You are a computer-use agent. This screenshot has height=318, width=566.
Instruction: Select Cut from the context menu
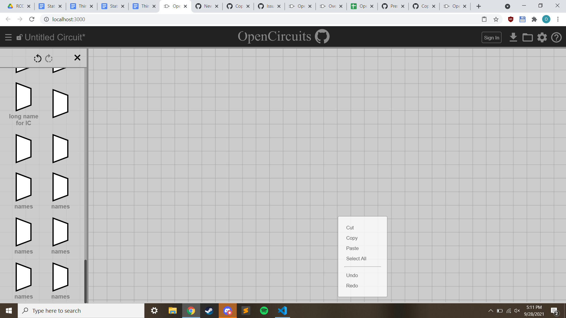pos(350,227)
